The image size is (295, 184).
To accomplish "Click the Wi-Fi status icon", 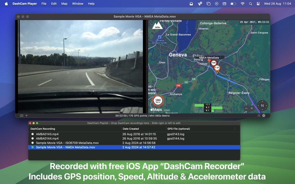I will 243,4.
